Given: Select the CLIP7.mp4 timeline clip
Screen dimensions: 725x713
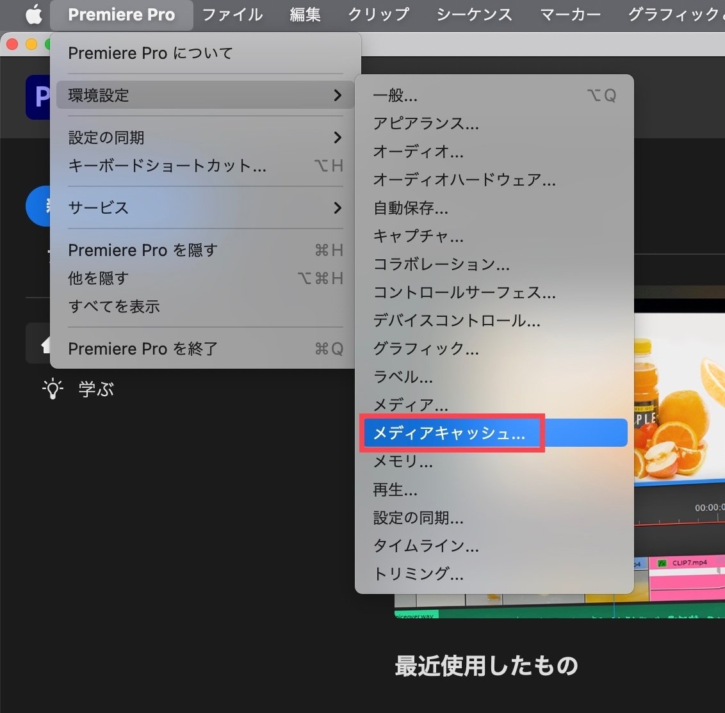Looking at the screenshot, I should click(x=687, y=577).
